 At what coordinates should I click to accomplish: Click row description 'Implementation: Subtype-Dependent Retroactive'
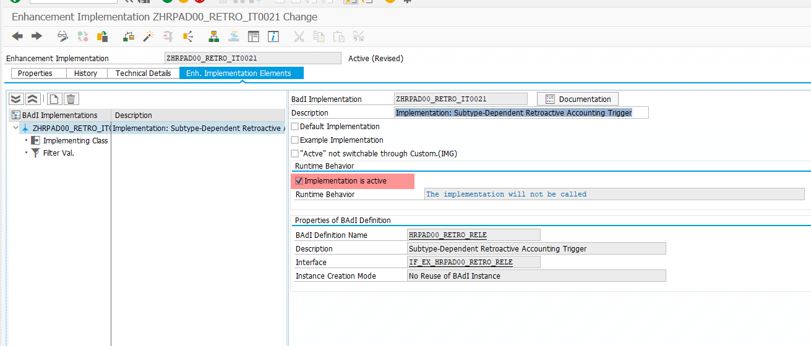pos(199,128)
